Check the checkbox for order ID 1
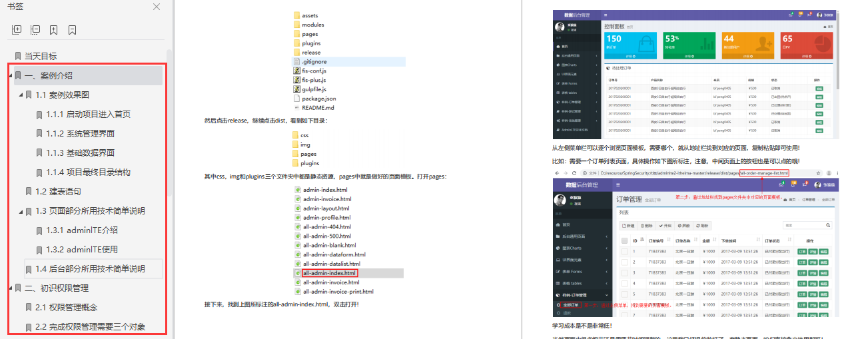 624,252
